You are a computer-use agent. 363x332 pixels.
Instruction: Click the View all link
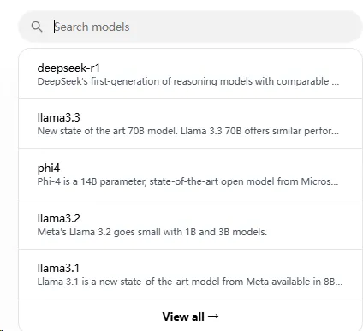click(183, 317)
